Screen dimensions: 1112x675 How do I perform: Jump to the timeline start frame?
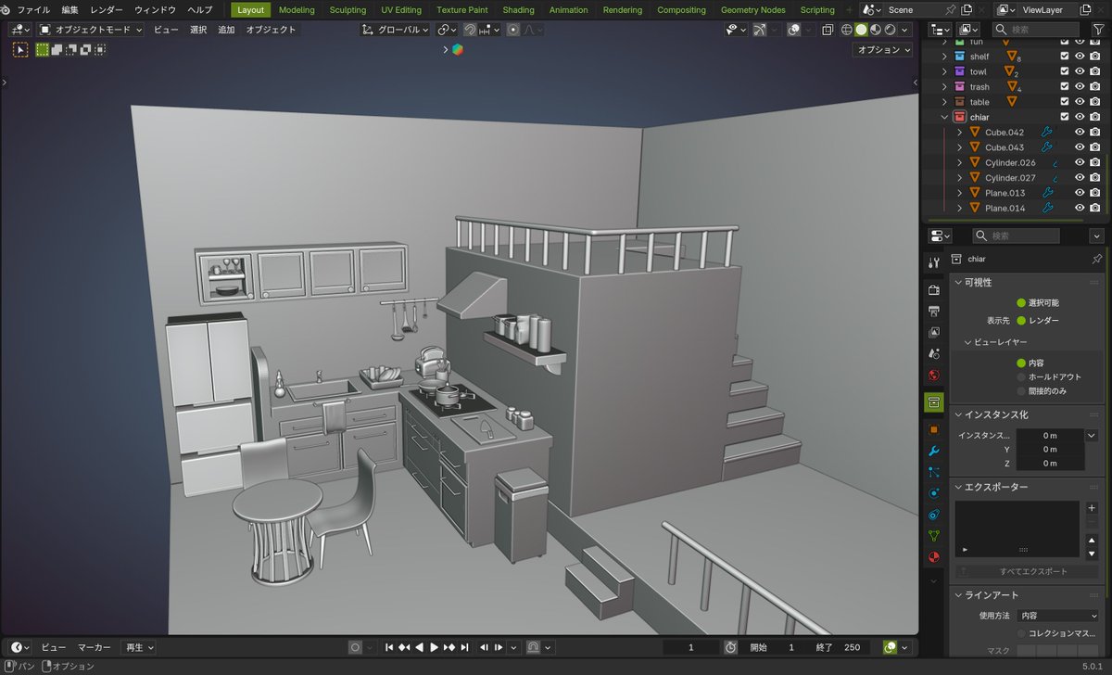[x=390, y=647]
